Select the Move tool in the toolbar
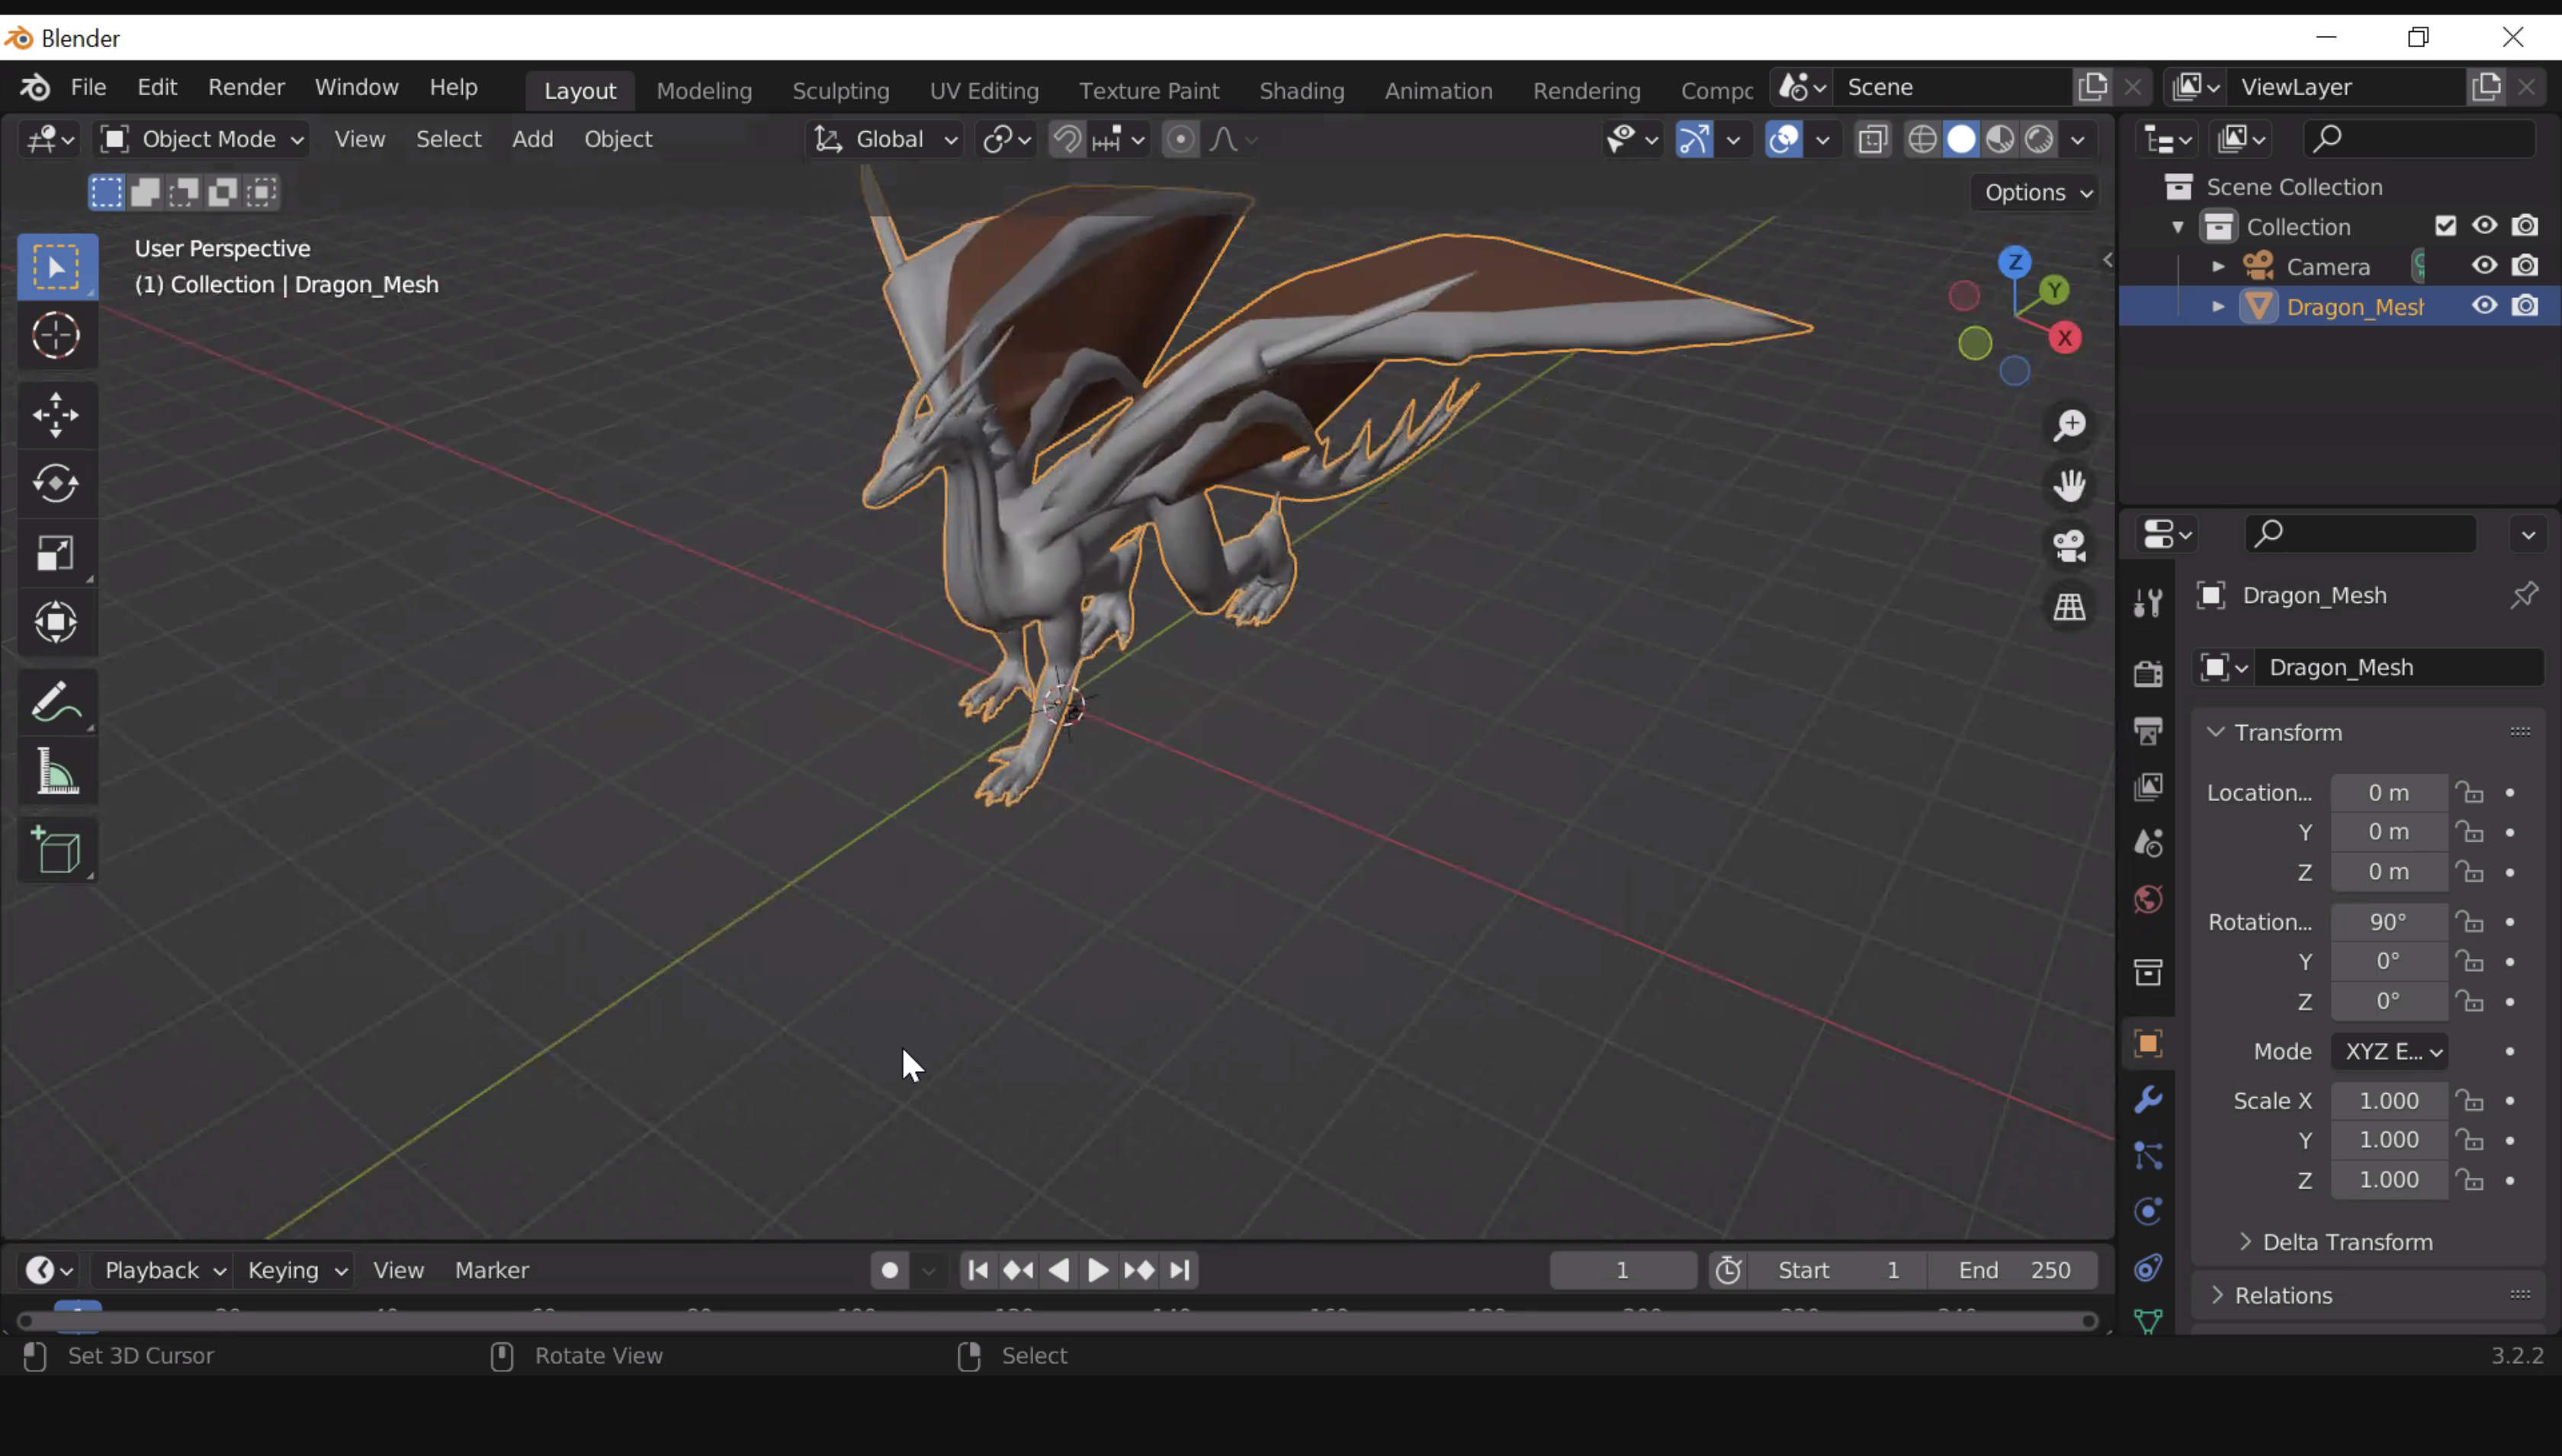 click(56, 414)
